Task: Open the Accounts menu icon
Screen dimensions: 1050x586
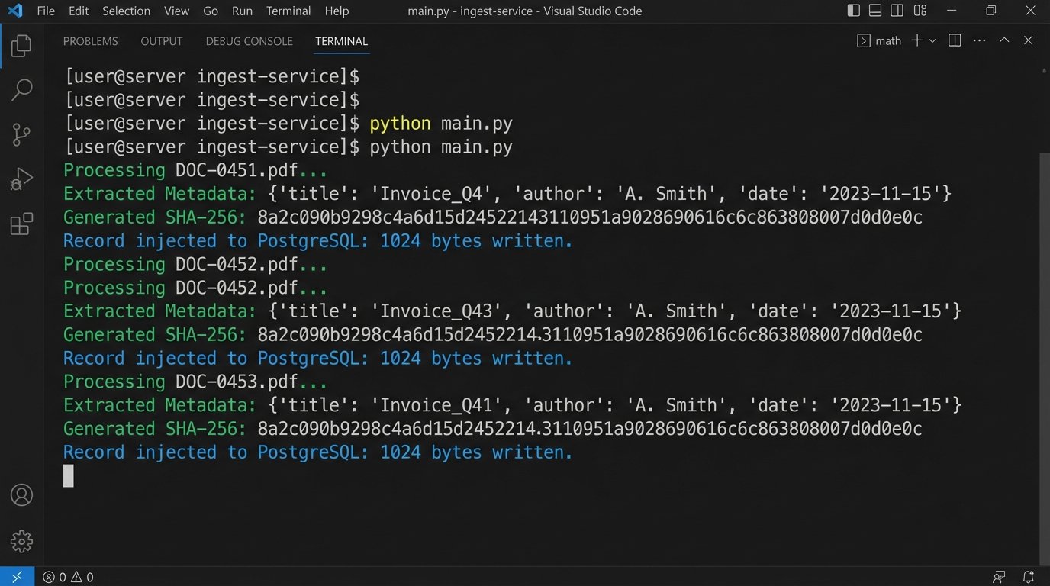Action: [21, 495]
